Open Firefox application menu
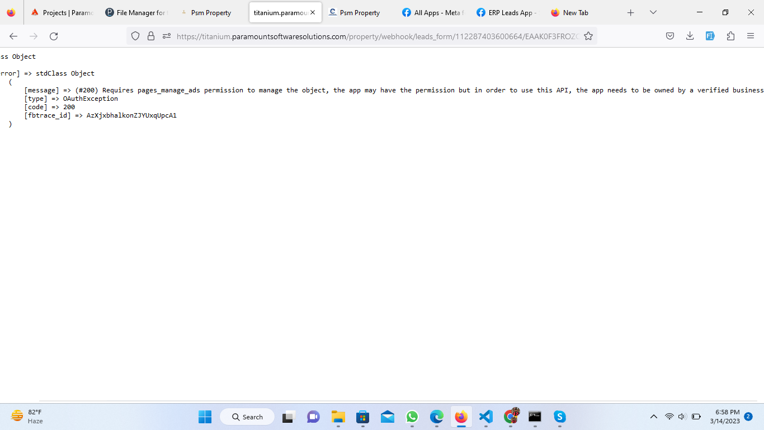The image size is (764, 430). [x=751, y=36]
